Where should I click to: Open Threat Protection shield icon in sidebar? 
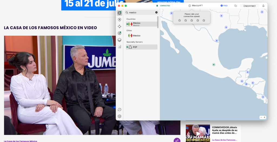[x=119, y=20]
